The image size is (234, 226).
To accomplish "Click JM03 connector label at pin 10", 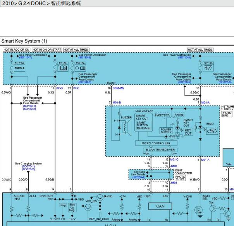I will [174, 183].
